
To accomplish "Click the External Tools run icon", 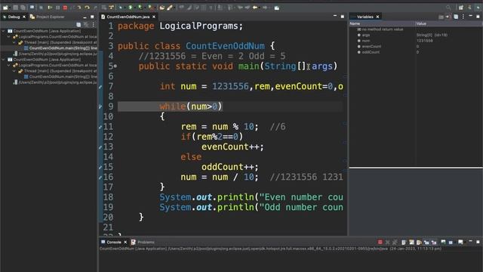I will point(150,8).
